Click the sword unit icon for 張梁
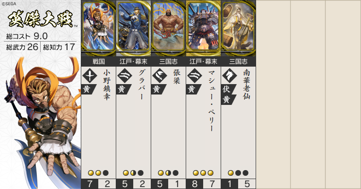This screenshot has height=189, width=361. (160, 76)
